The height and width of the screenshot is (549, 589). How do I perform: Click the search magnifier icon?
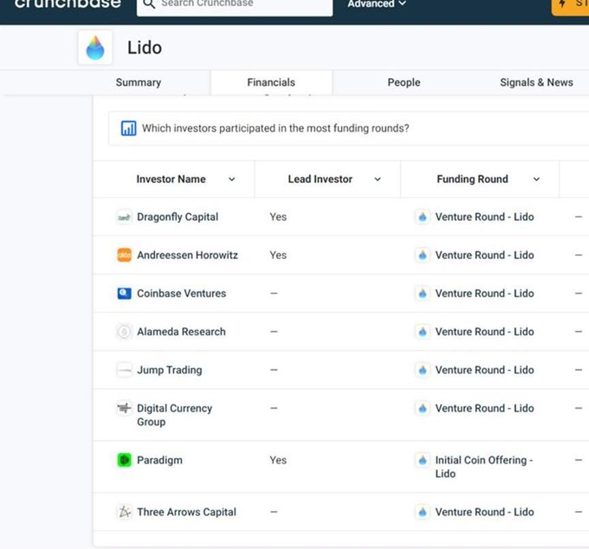click(149, 4)
